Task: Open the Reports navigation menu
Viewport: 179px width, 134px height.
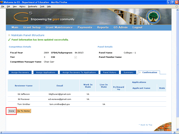Action: [x=103, y=27]
